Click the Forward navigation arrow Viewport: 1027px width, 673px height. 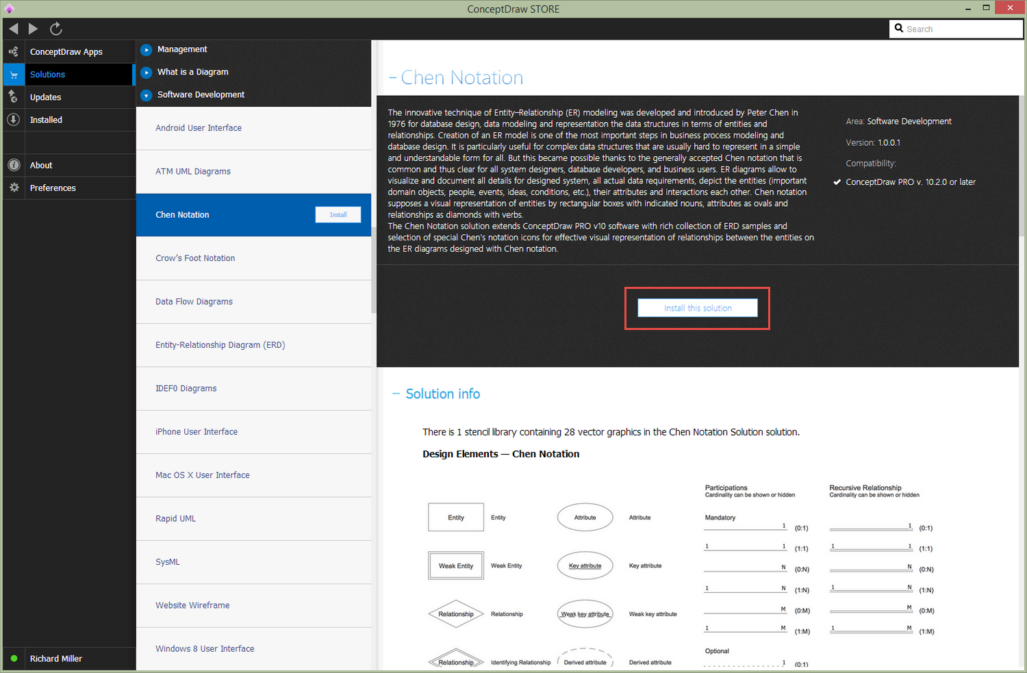point(33,29)
